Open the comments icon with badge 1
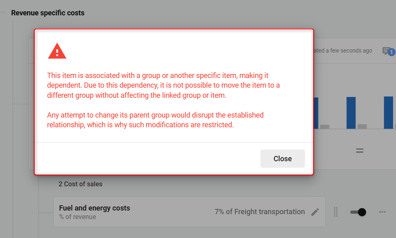 387,51
